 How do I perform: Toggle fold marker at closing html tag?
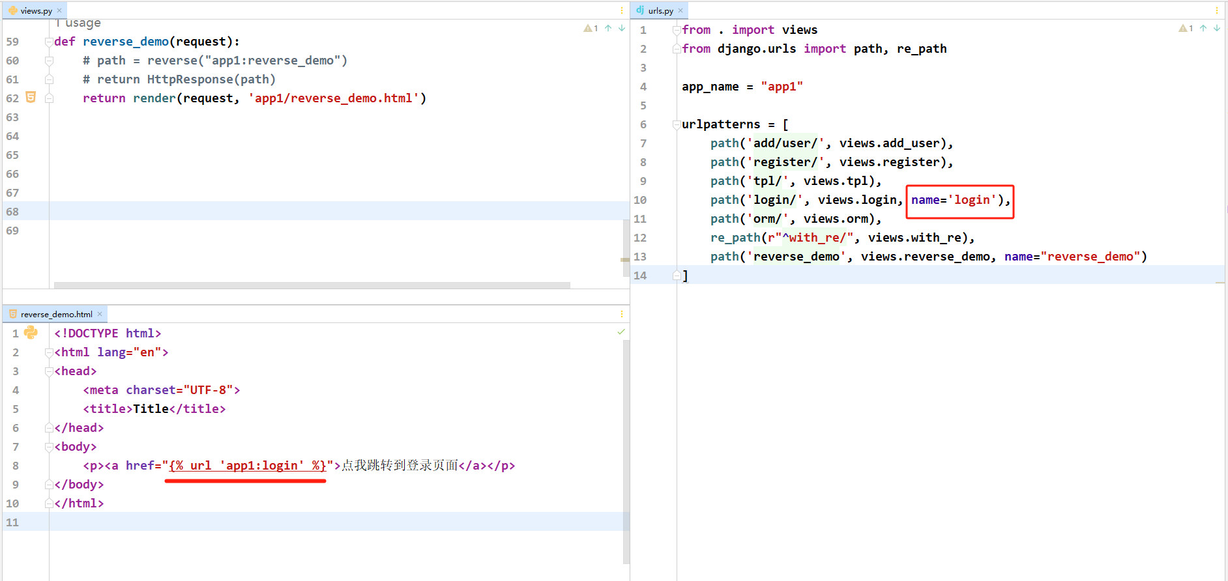point(49,503)
